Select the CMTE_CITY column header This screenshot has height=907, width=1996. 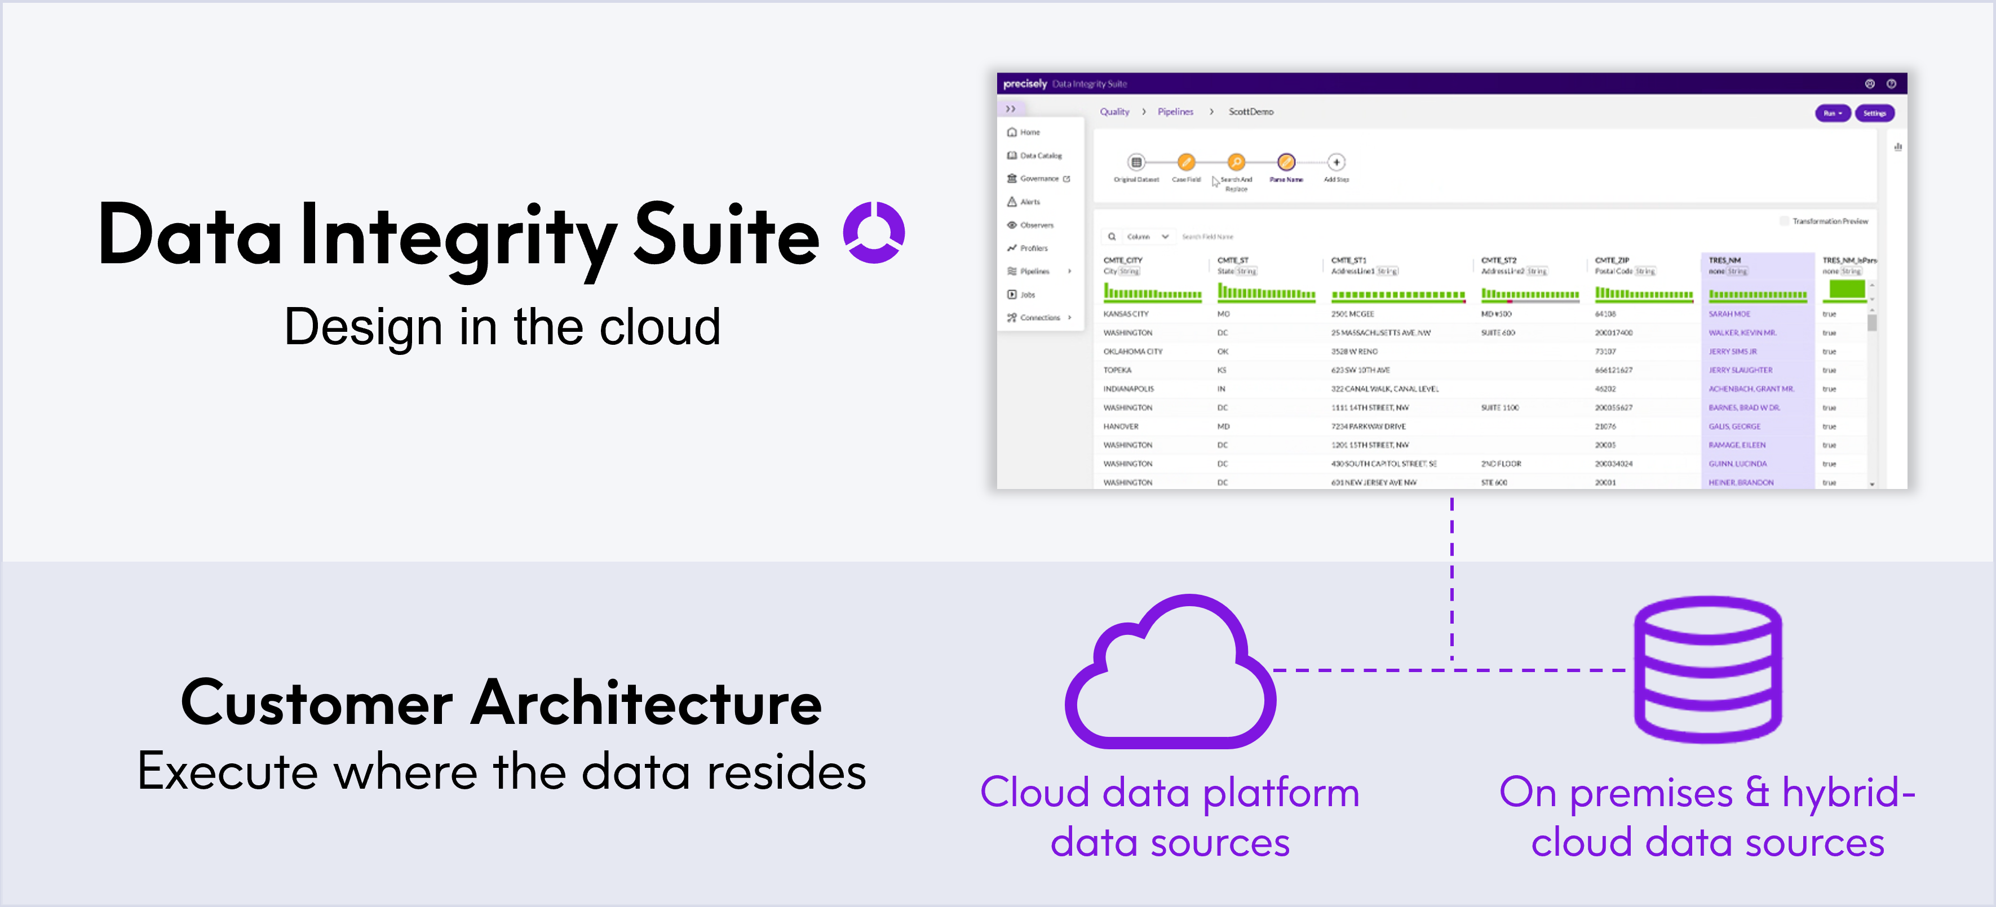[1123, 261]
